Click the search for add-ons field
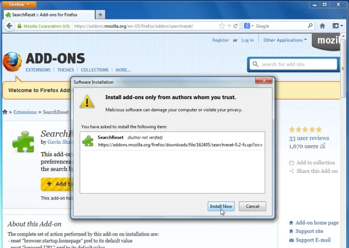Screen dimensions: 349x248 [x=293, y=64]
